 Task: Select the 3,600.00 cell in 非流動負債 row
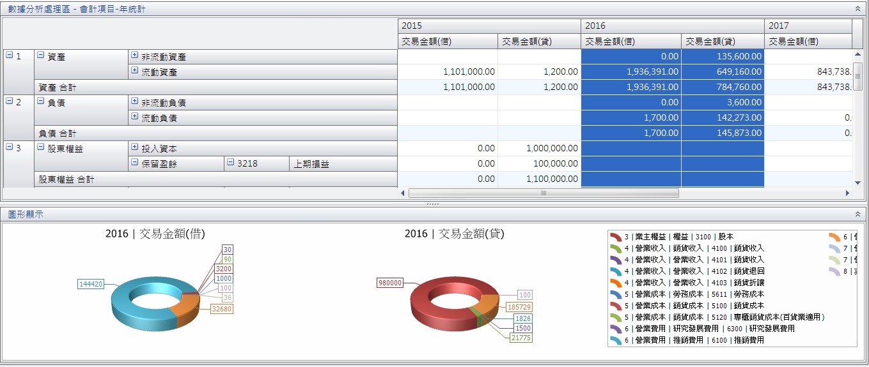723,103
